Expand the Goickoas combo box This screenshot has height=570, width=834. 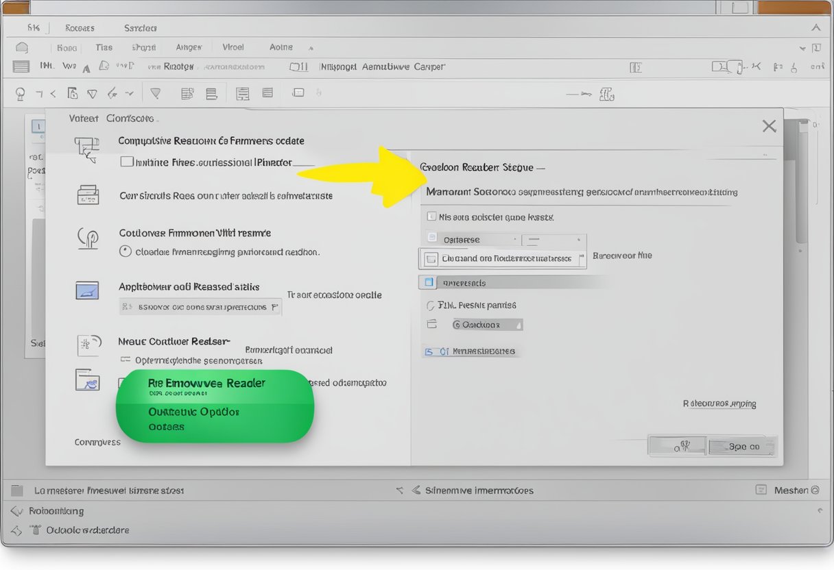(487, 324)
